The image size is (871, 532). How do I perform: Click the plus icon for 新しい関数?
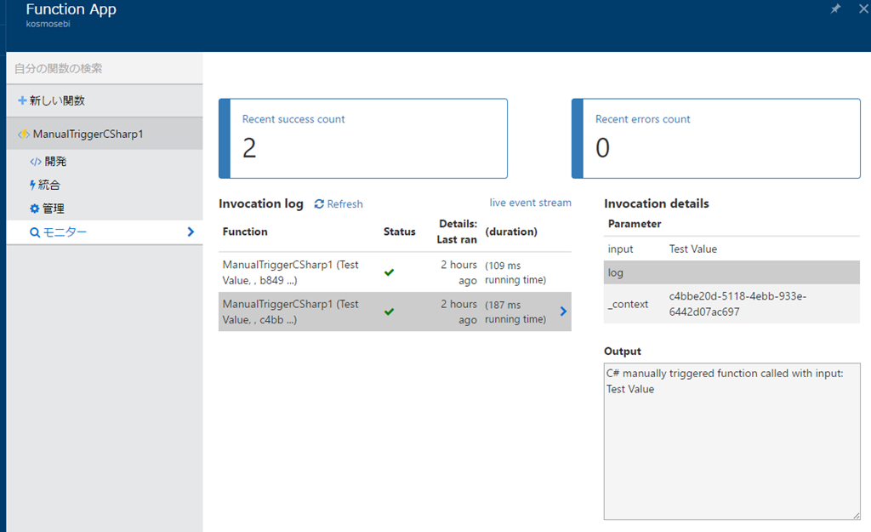[22, 100]
